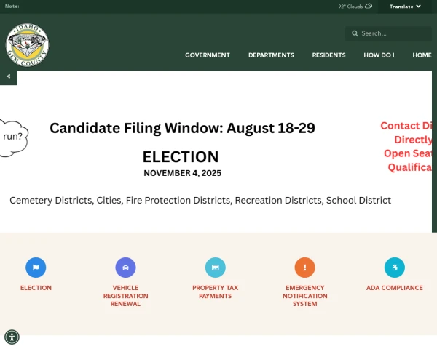Click the Property Tax card icon
437x349 pixels.
pos(215,268)
